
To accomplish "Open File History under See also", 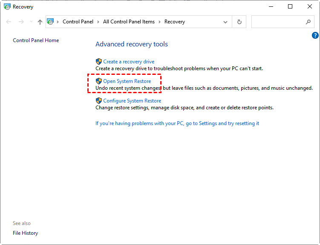I will 25,233.
